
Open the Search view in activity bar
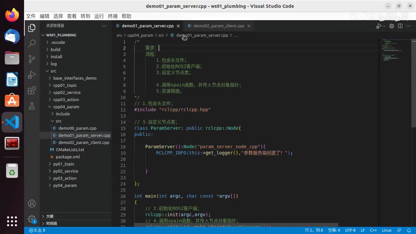32,43
